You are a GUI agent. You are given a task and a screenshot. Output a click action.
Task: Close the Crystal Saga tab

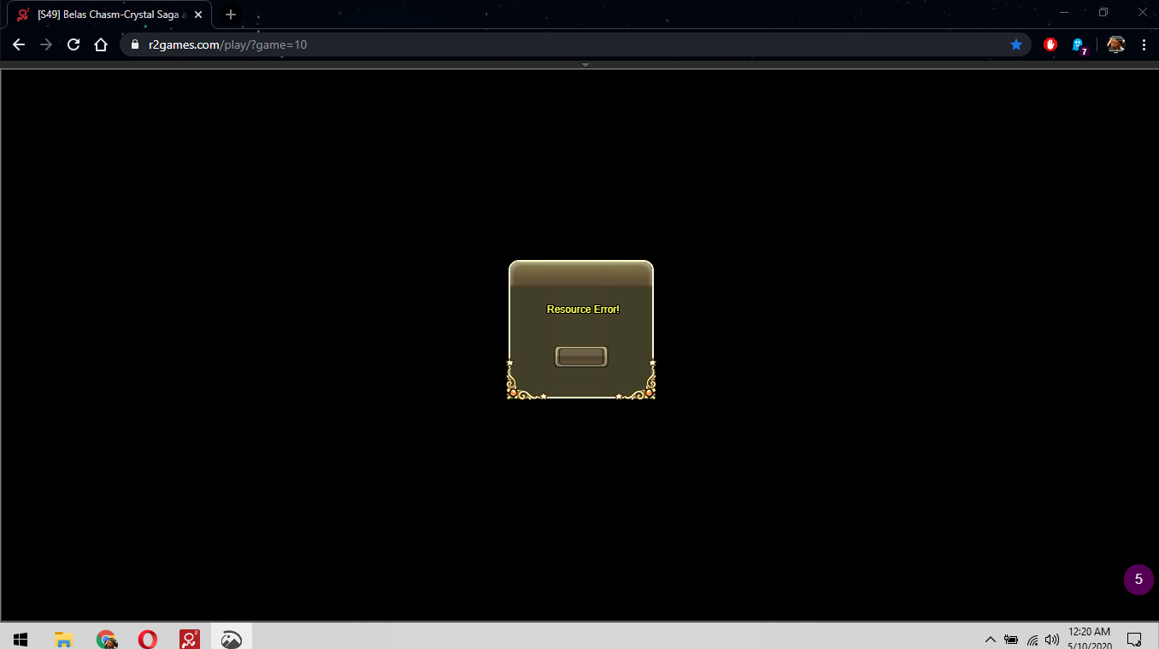point(198,15)
